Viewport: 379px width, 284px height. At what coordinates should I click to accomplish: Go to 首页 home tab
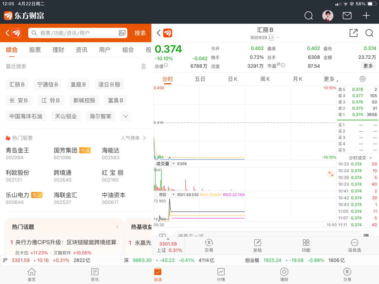[32, 275]
